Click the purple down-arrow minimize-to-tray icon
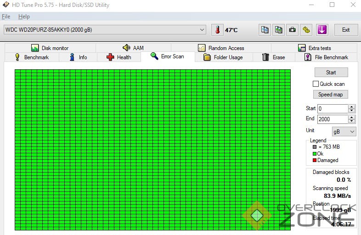 322,30
